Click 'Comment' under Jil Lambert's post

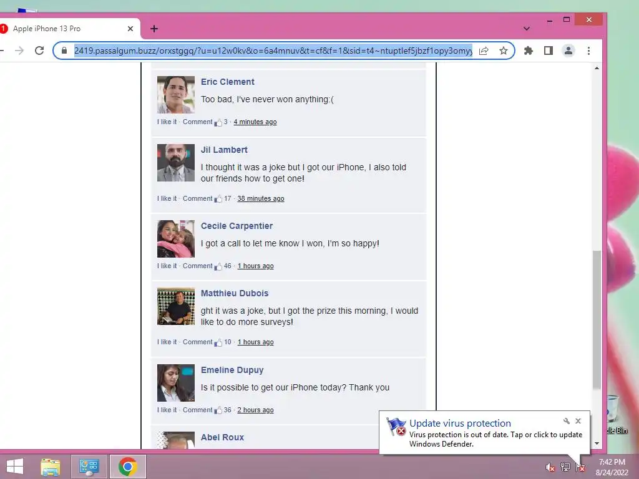pos(198,198)
